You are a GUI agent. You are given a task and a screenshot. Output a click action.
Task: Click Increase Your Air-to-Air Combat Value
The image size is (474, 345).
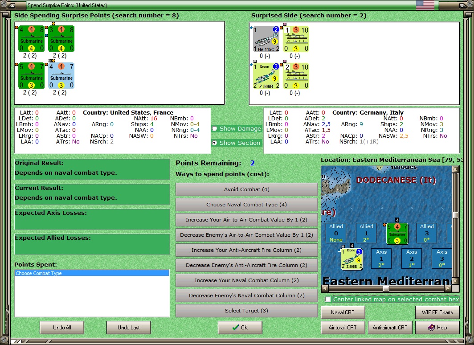(x=247, y=219)
